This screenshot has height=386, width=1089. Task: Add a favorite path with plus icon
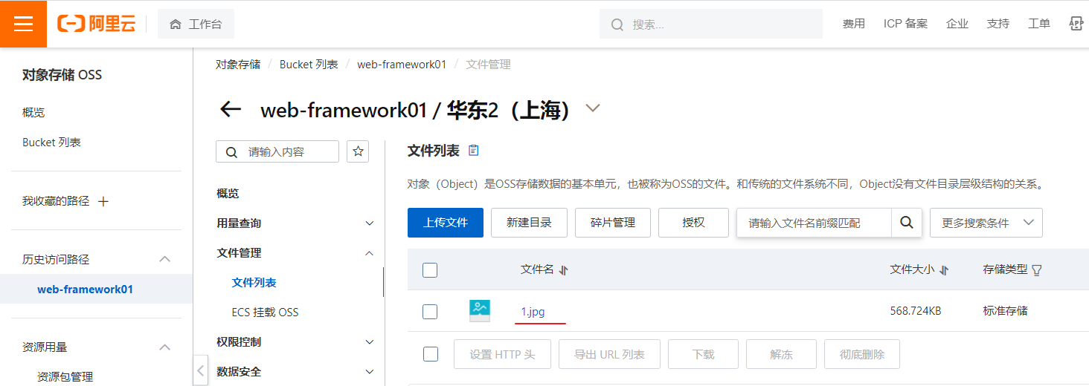tap(103, 201)
